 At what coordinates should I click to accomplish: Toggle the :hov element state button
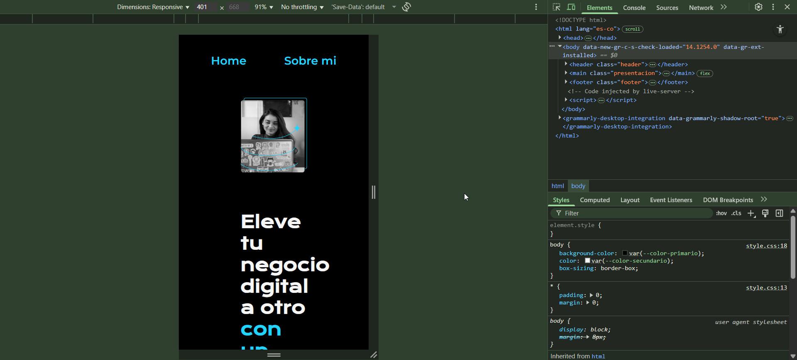(x=721, y=213)
